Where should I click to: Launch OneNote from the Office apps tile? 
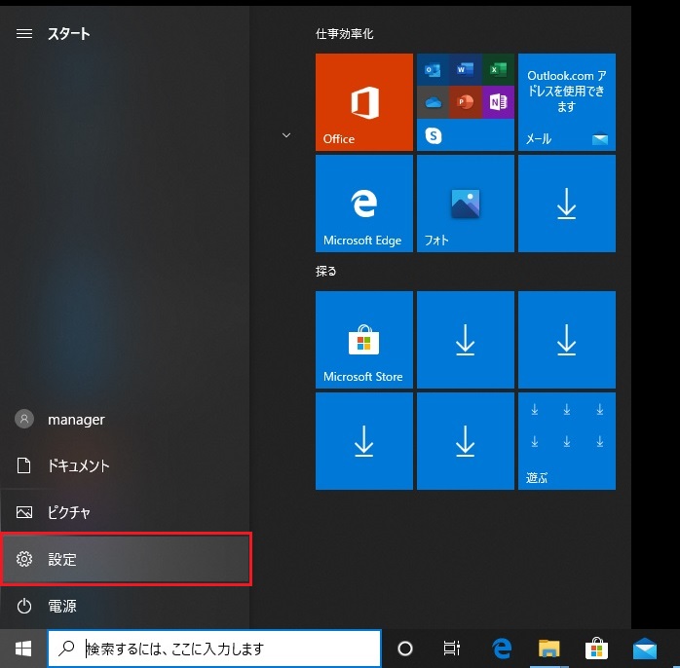pos(498,102)
